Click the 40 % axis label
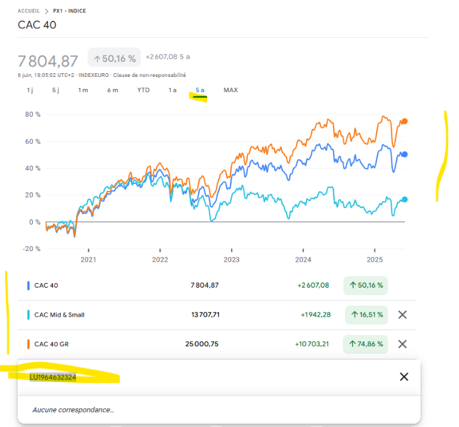 click(33, 168)
